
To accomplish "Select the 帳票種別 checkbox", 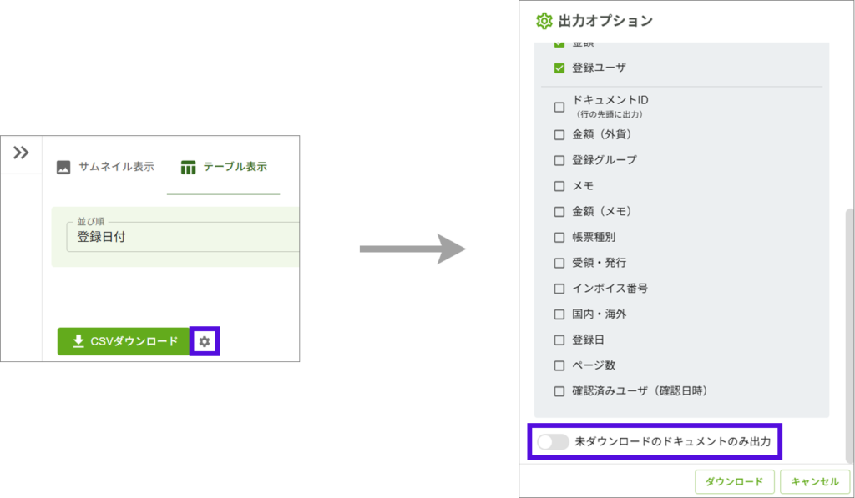I will 559,238.
